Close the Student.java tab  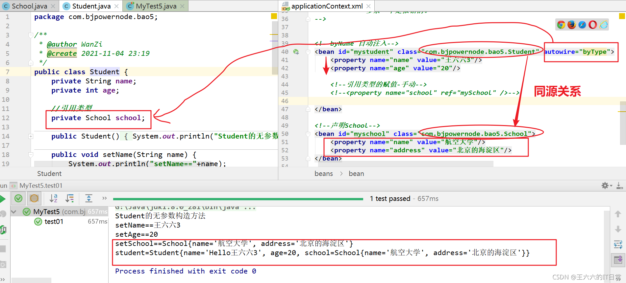pyautogui.click(x=116, y=6)
